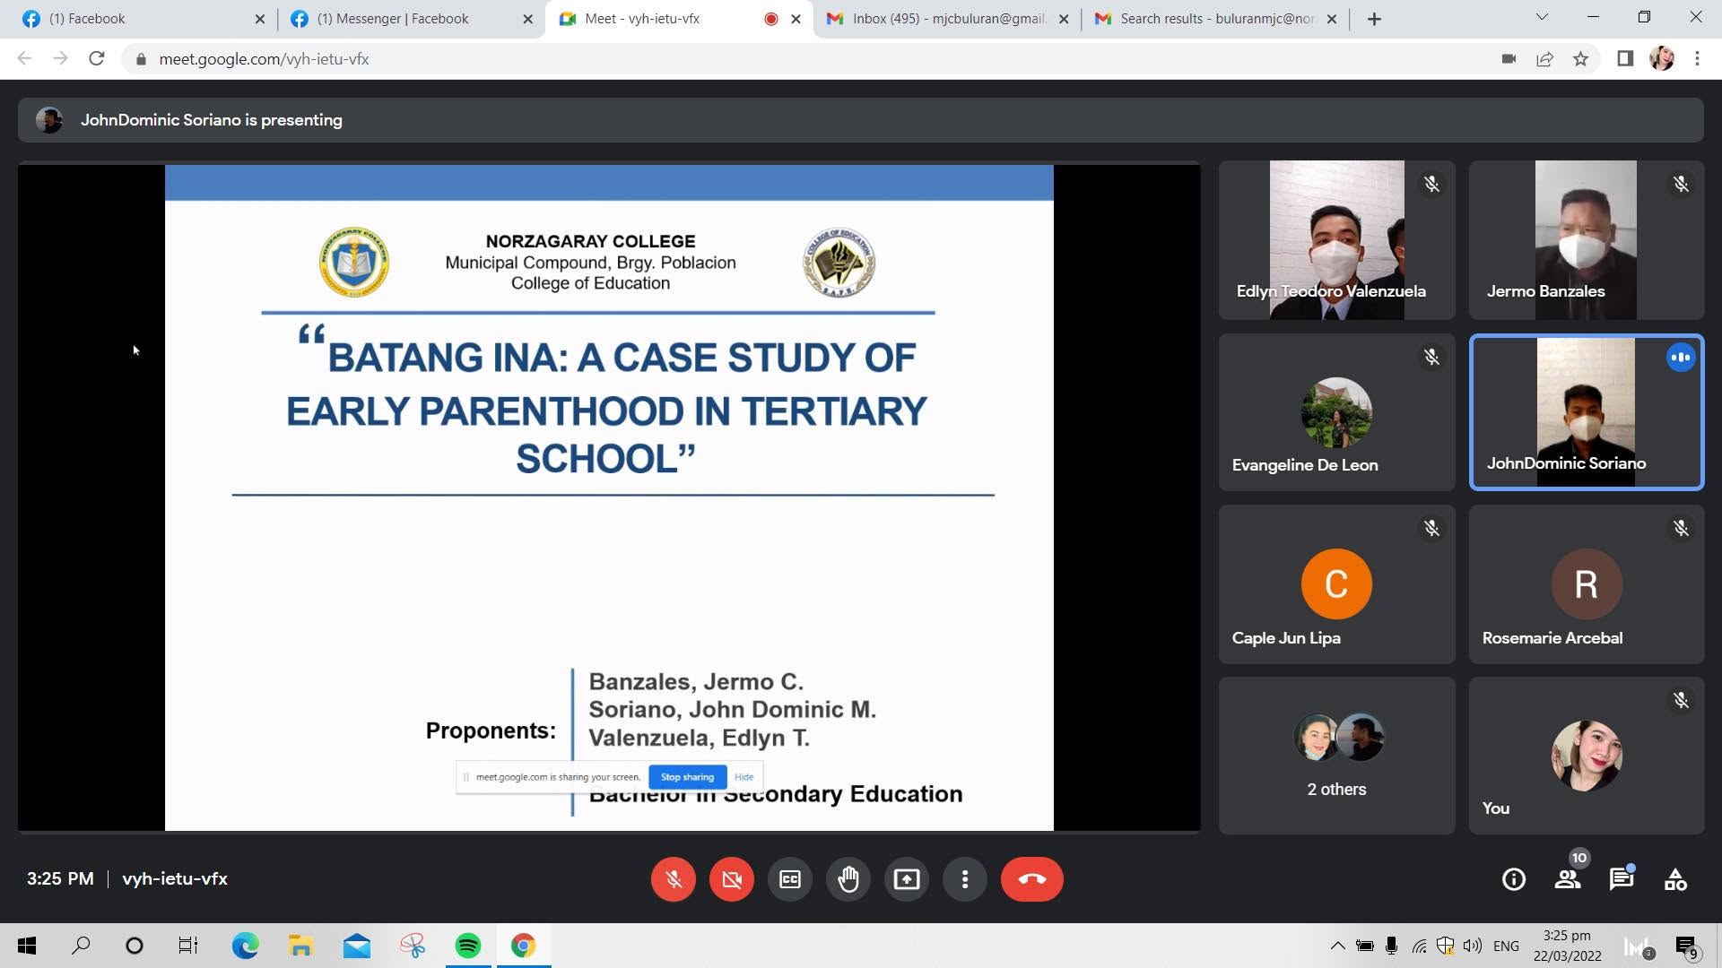Click Evangeline De Leon avatar tile
This screenshot has width=1722, height=968.
(1336, 412)
